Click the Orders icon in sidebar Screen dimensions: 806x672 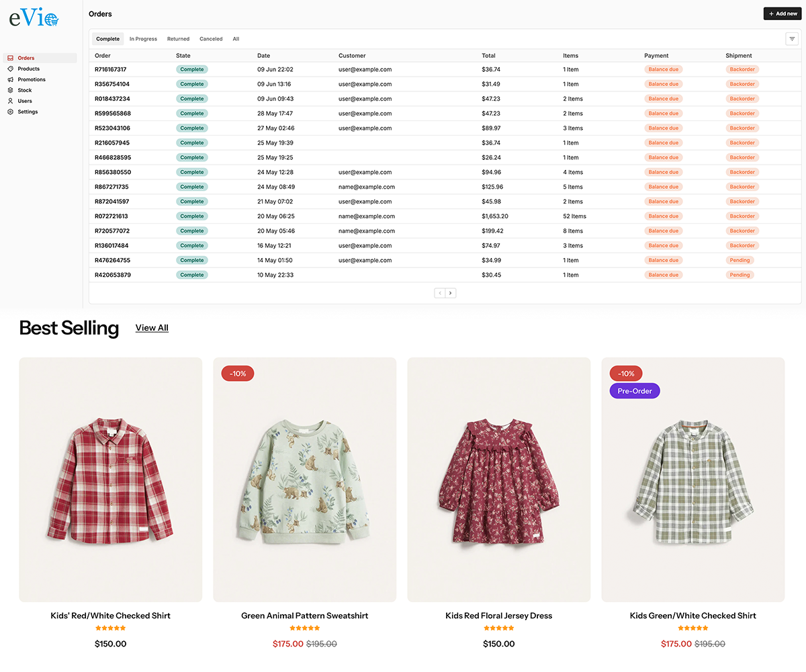[x=10, y=58]
